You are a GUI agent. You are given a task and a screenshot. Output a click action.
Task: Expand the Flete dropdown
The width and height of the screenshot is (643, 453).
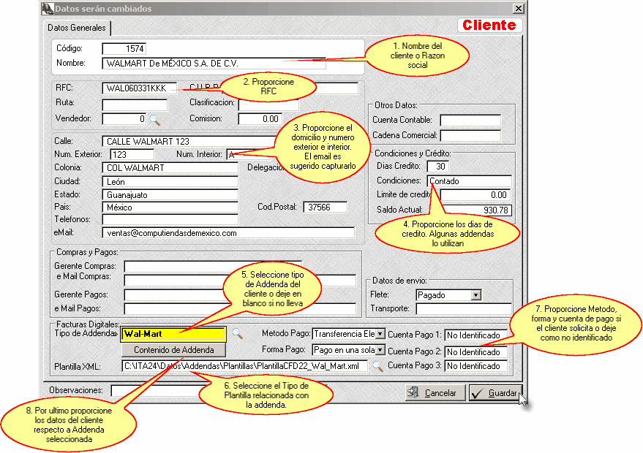[475, 295]
